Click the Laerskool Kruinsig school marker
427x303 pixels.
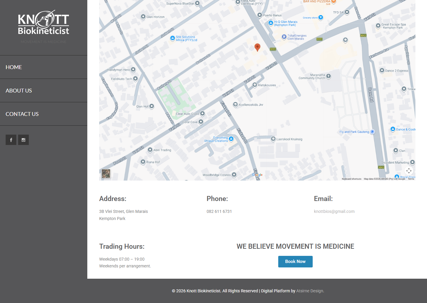pyautogui.click(x=273, y=139)
